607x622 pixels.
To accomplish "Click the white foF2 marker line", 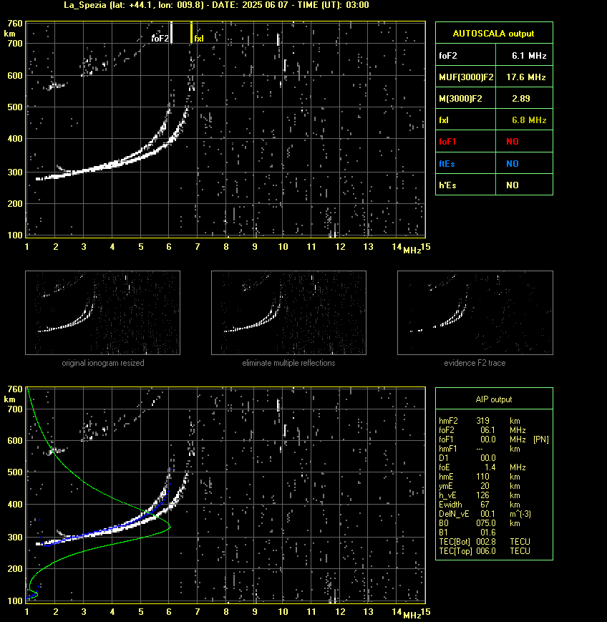I will pos(171,32).
